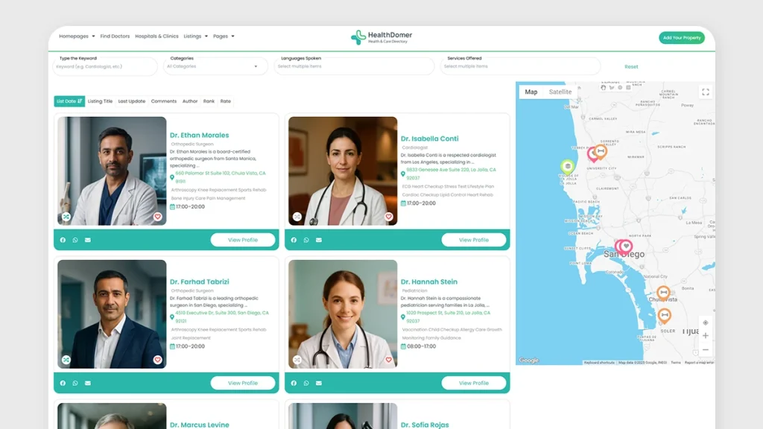763x429 pixels.
Task: Sort listings by List Date
Action: click(x=69, y=101)
